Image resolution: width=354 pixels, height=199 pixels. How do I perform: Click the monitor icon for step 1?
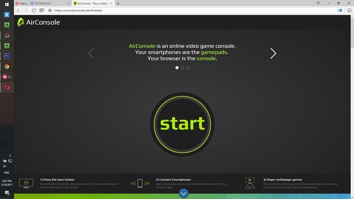(x=26, y=183)
